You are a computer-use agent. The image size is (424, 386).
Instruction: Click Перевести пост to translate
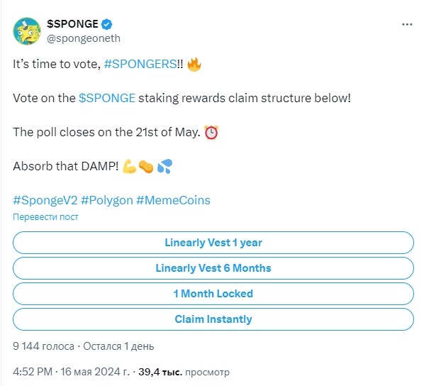[45, 217]
